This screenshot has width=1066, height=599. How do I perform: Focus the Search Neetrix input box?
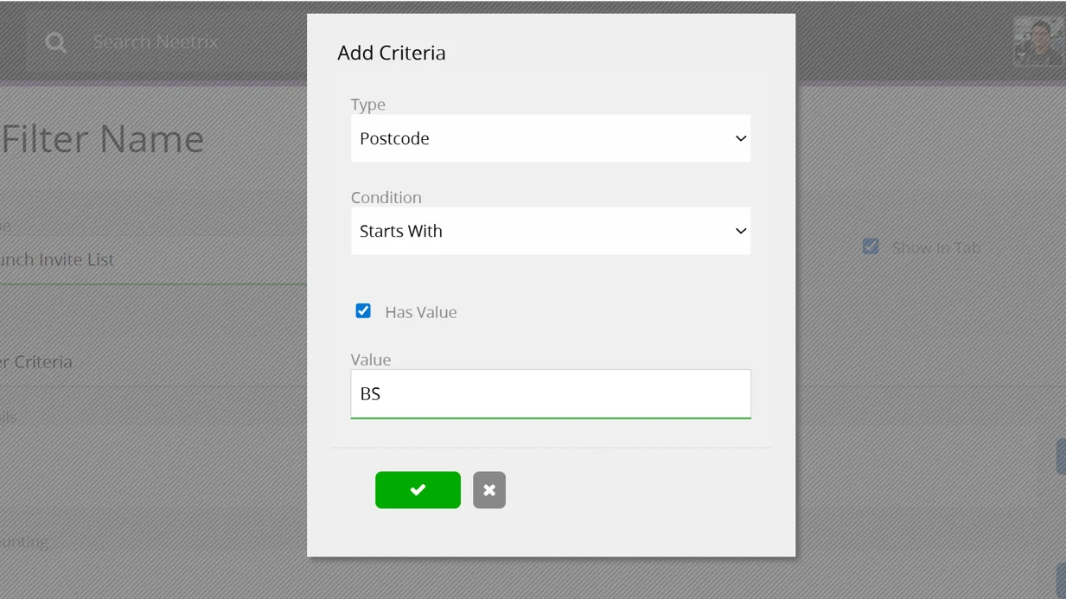tap(156, 41)
